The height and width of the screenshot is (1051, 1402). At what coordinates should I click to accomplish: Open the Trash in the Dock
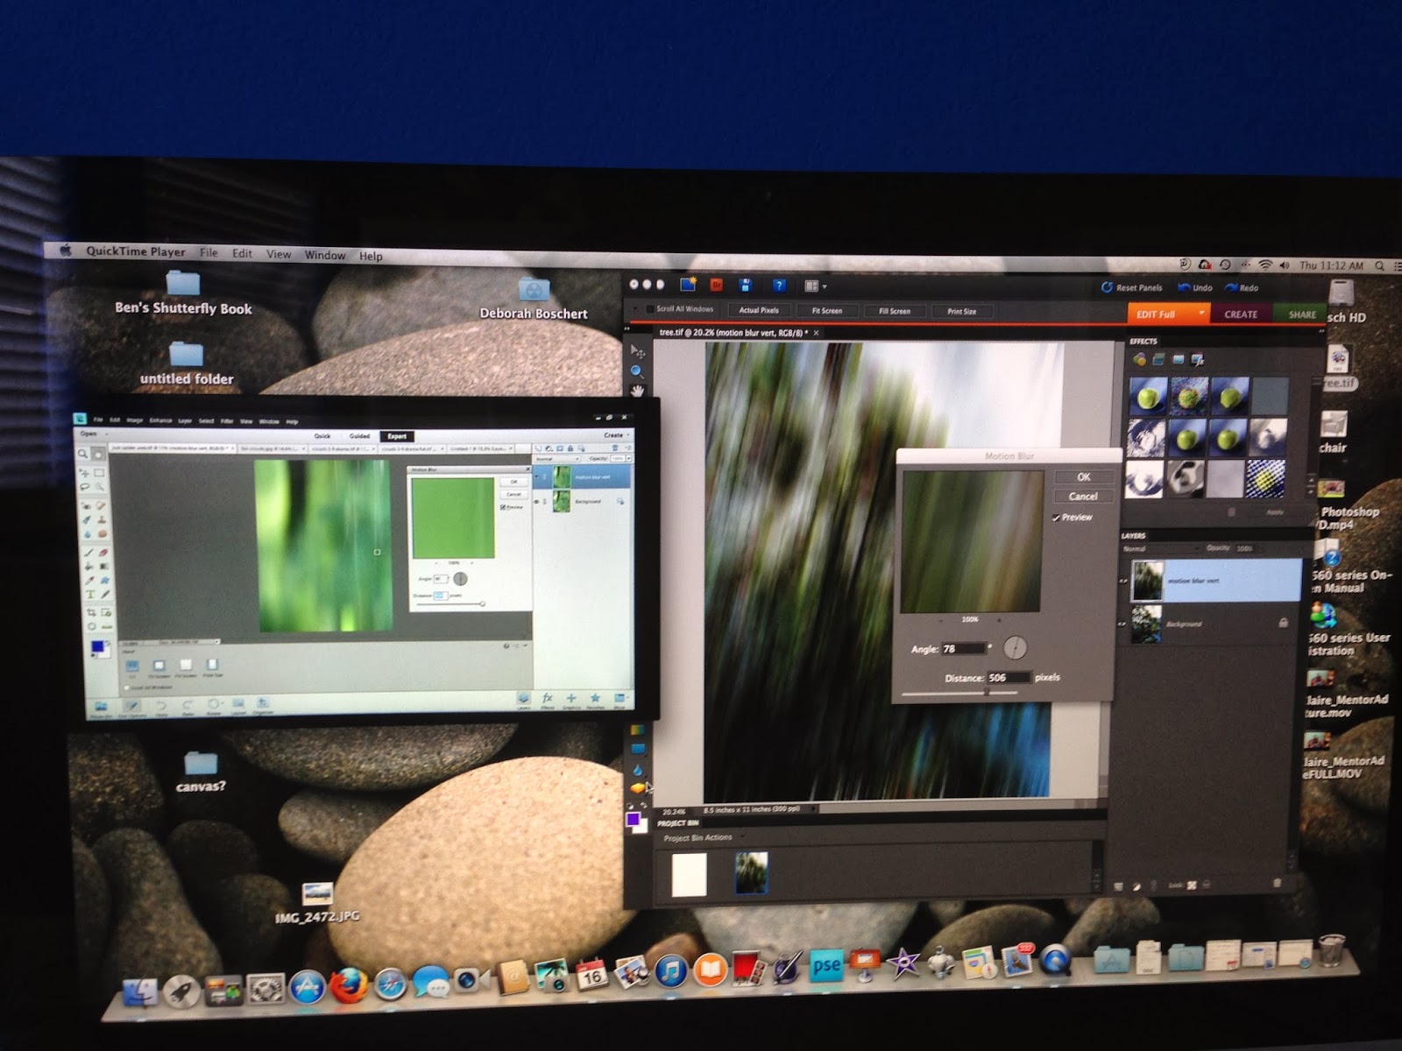click(1331, 949)
